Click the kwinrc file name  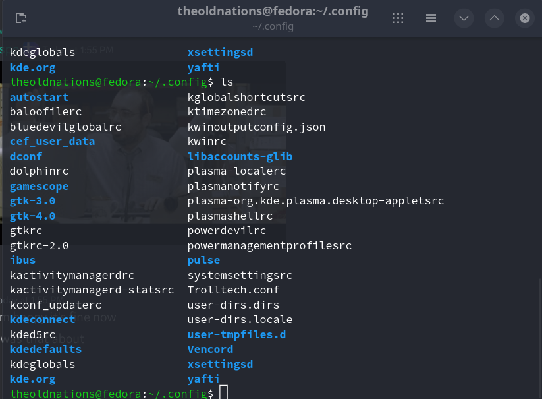click(x=207, y=142)
